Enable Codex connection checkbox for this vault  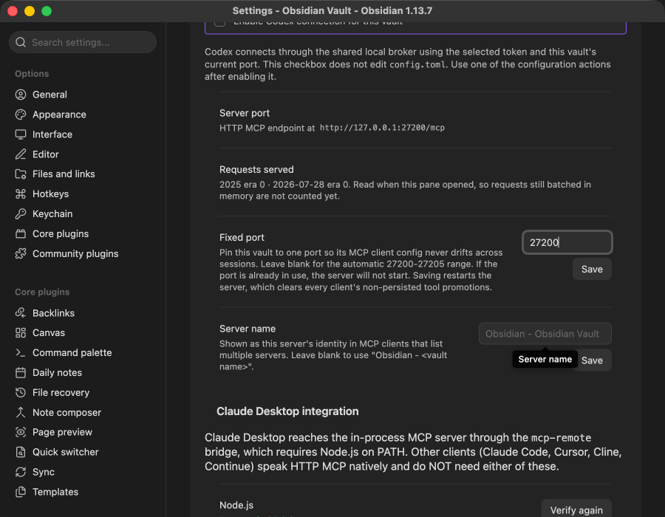point(219,22)
